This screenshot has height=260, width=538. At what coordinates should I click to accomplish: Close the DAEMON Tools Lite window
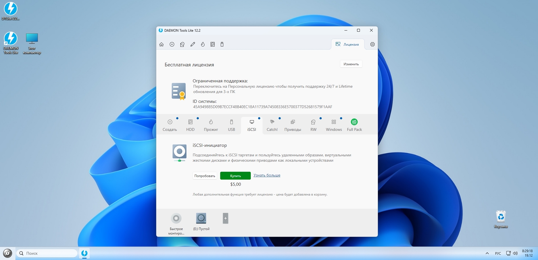371,30
